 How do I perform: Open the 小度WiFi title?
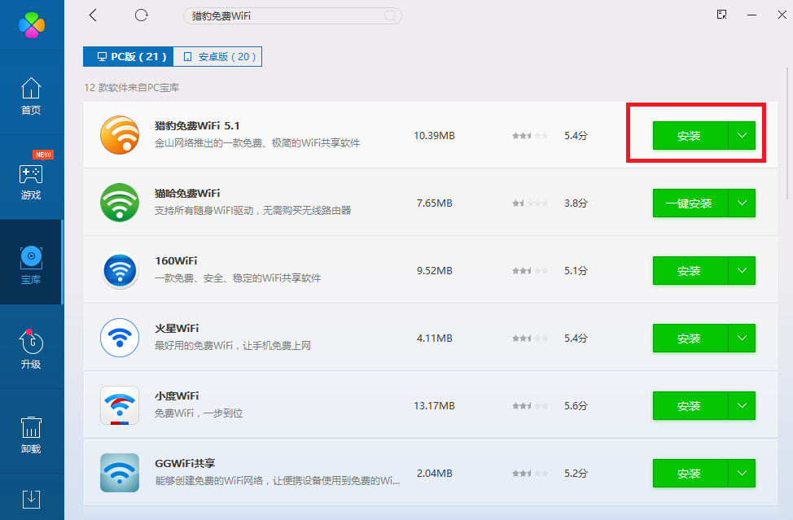177,396
